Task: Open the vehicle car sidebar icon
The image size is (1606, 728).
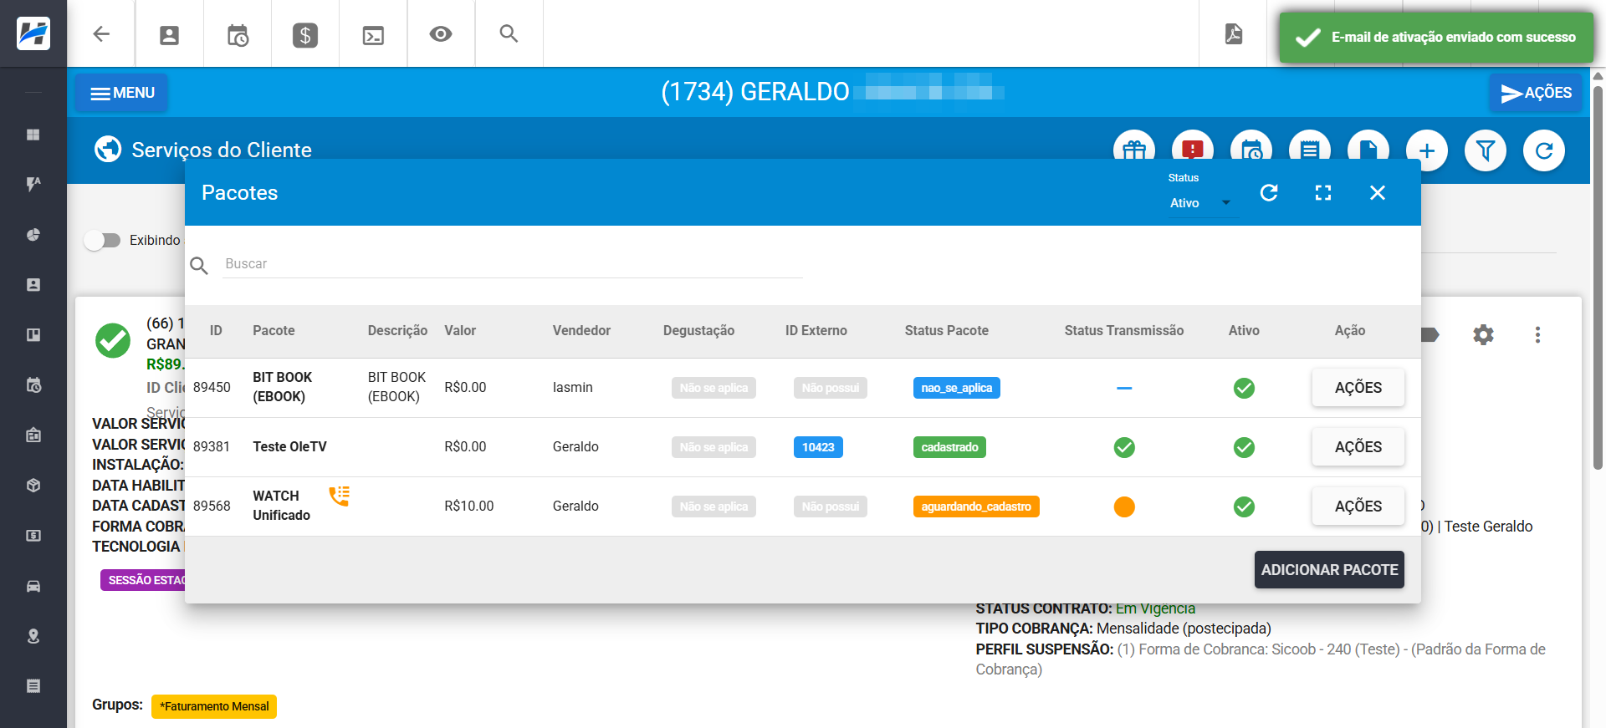Action: (33, 586)
